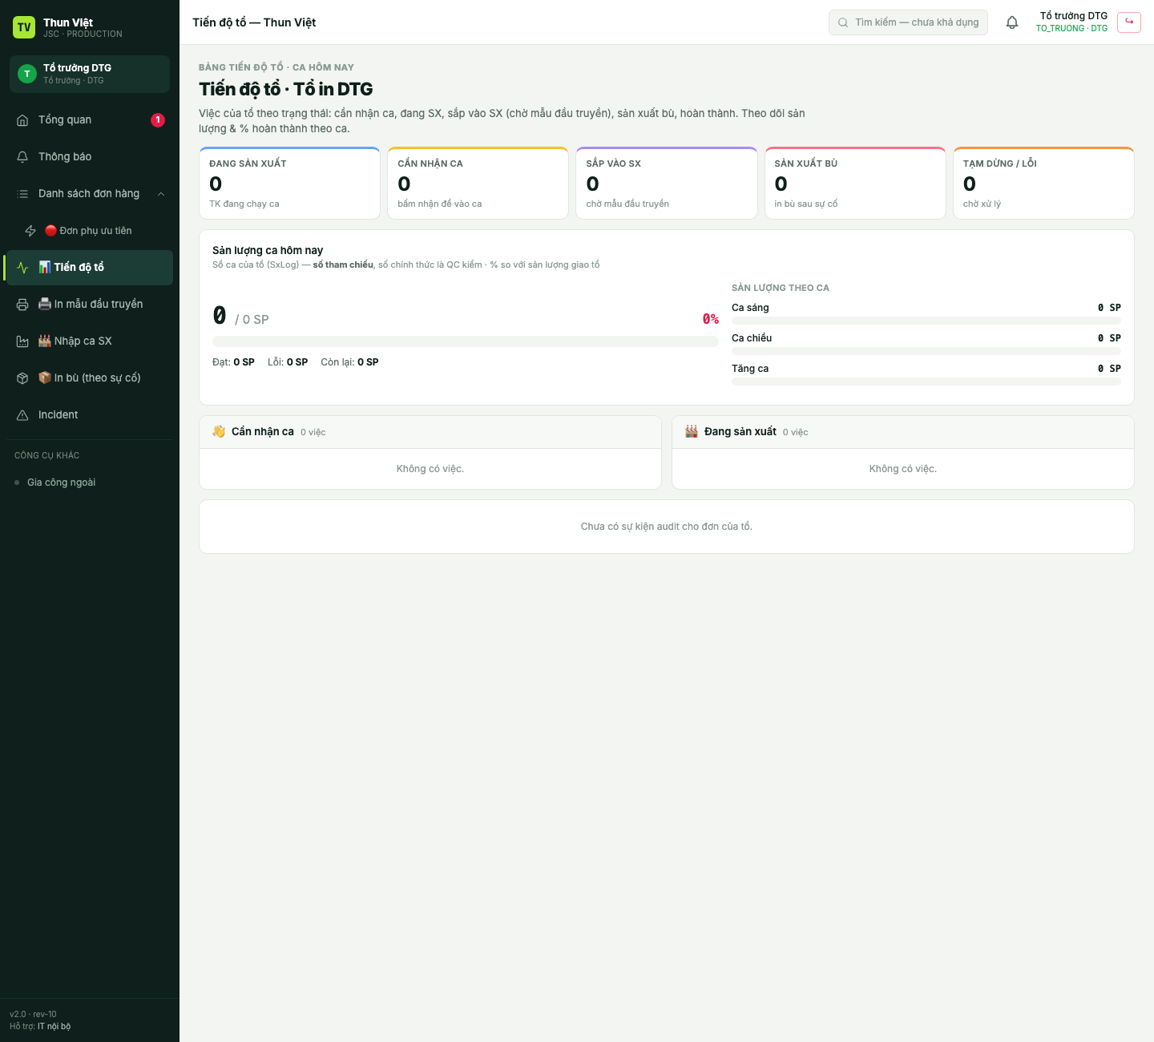Click the TO_TRUONG · DTG role label
Image resolution: width=1154 pixels, height=1042 pixels.
click(1071, 28)
